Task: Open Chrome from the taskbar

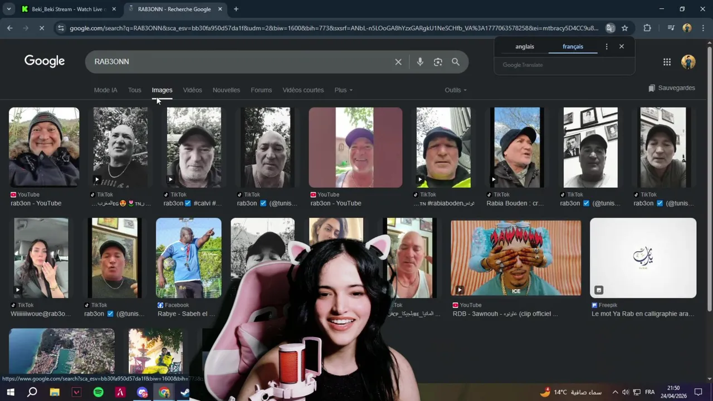Action: click(x=164, y=392)
